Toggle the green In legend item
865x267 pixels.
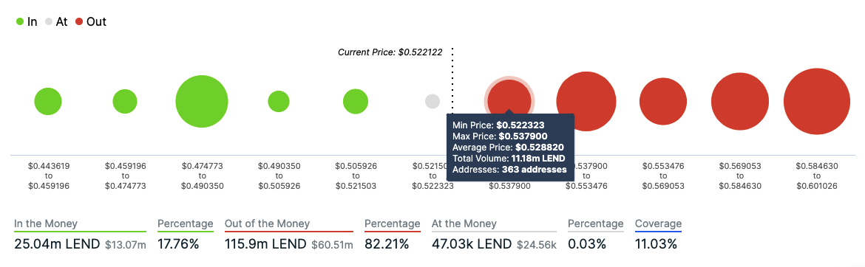(27, 22)
